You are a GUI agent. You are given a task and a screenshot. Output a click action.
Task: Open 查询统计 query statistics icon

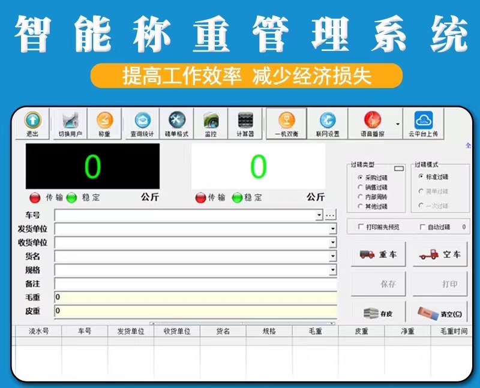click(142, 124)
